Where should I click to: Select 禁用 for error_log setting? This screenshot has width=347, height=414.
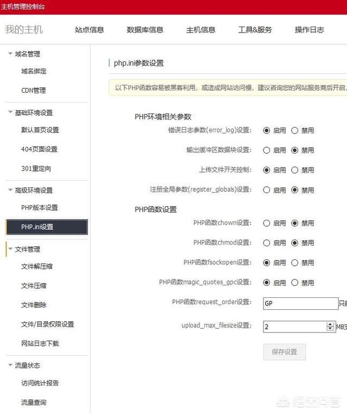coord(295,130)
